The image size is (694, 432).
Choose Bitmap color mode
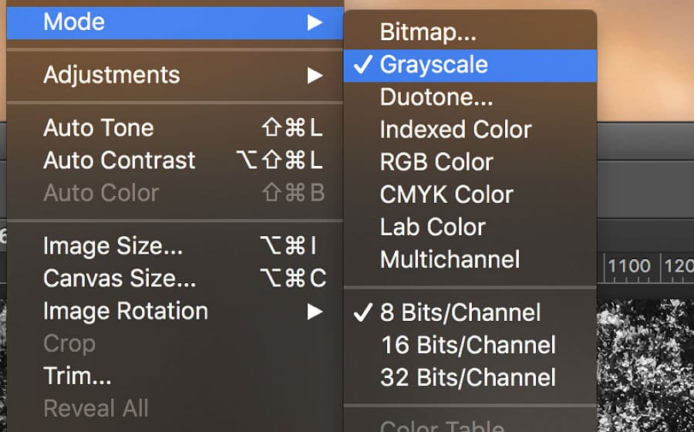[x=428, y=32]
